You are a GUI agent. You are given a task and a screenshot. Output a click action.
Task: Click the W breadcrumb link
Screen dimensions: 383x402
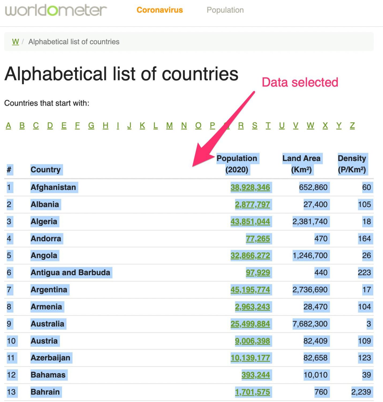click(16, 42)
